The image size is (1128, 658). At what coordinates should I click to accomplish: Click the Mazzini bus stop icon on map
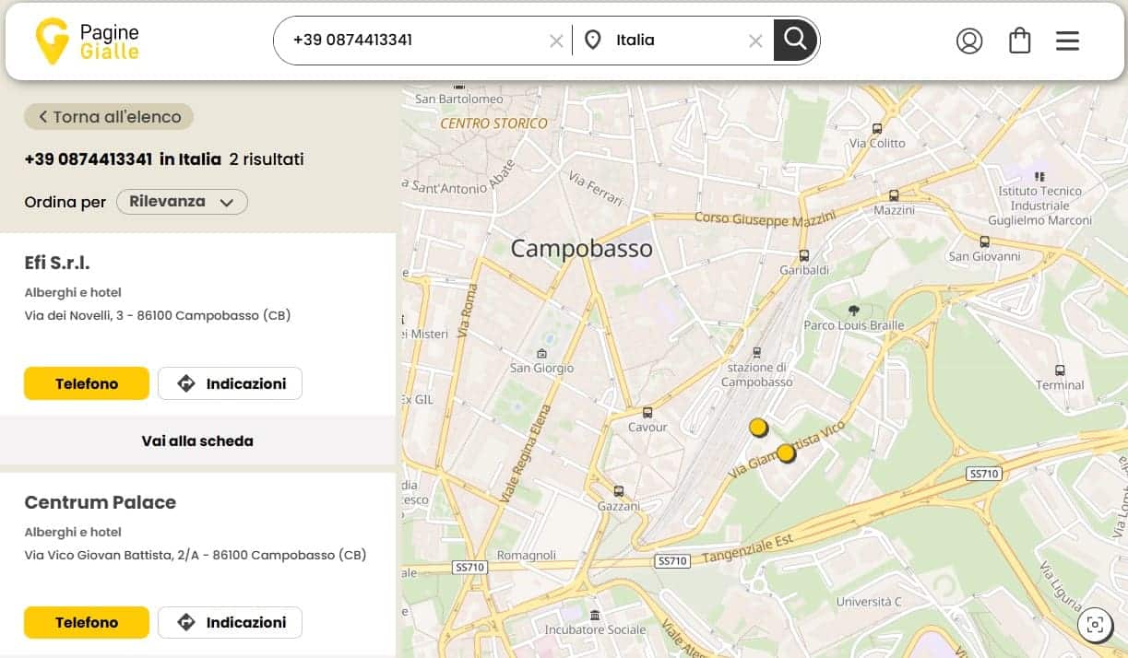(x=894, y=195)
